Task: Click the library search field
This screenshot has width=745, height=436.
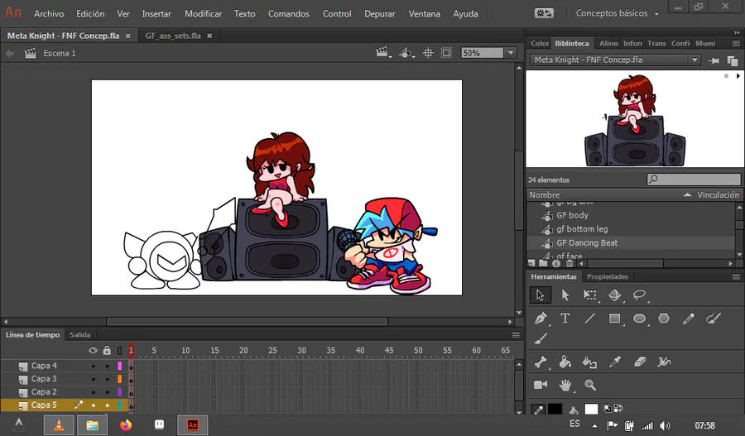Action: tap(694, 180)
